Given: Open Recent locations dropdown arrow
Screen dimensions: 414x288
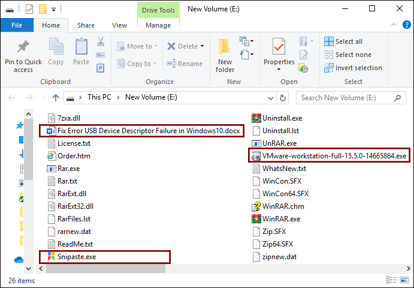Looking at the screenshot, I should 43,98.
